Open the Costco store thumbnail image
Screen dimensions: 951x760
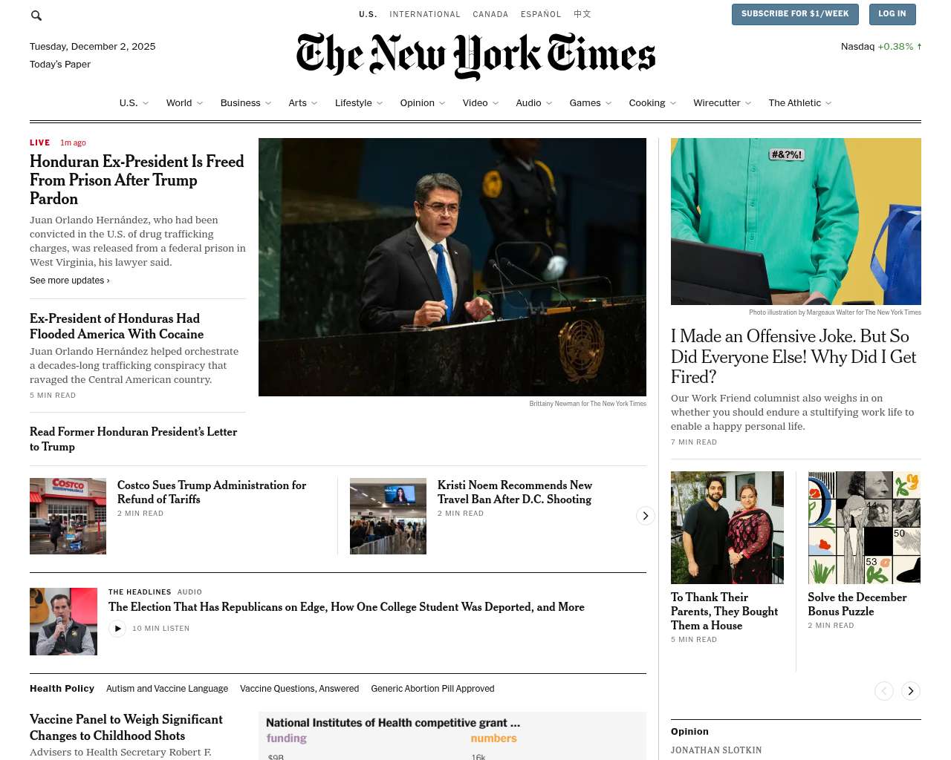pyautogui.click(x=68, y=516)
